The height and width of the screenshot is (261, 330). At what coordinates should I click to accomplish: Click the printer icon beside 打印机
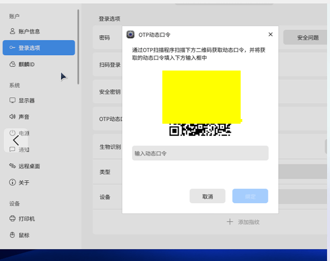13,219
